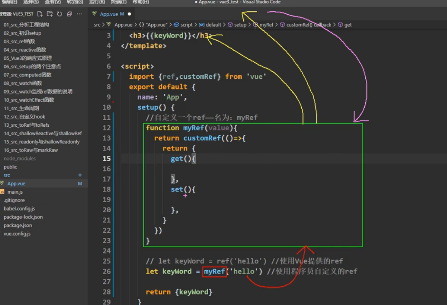Click the unsaved dot on the App.vue tab
Screen dimensions: 447x305
(x=129, y=14)
